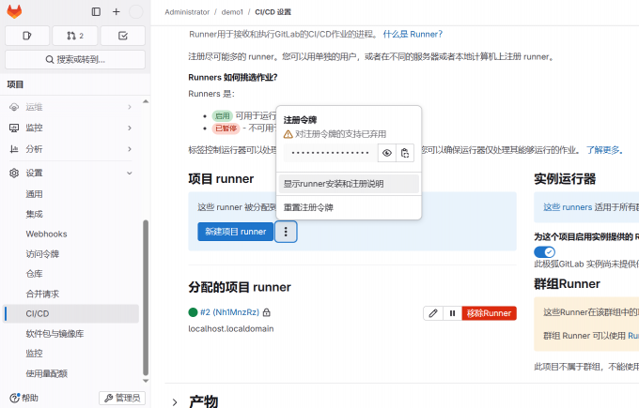Open Administrator breadcrumb link
This screenshot has height=408, width=639.
(187, 12)
